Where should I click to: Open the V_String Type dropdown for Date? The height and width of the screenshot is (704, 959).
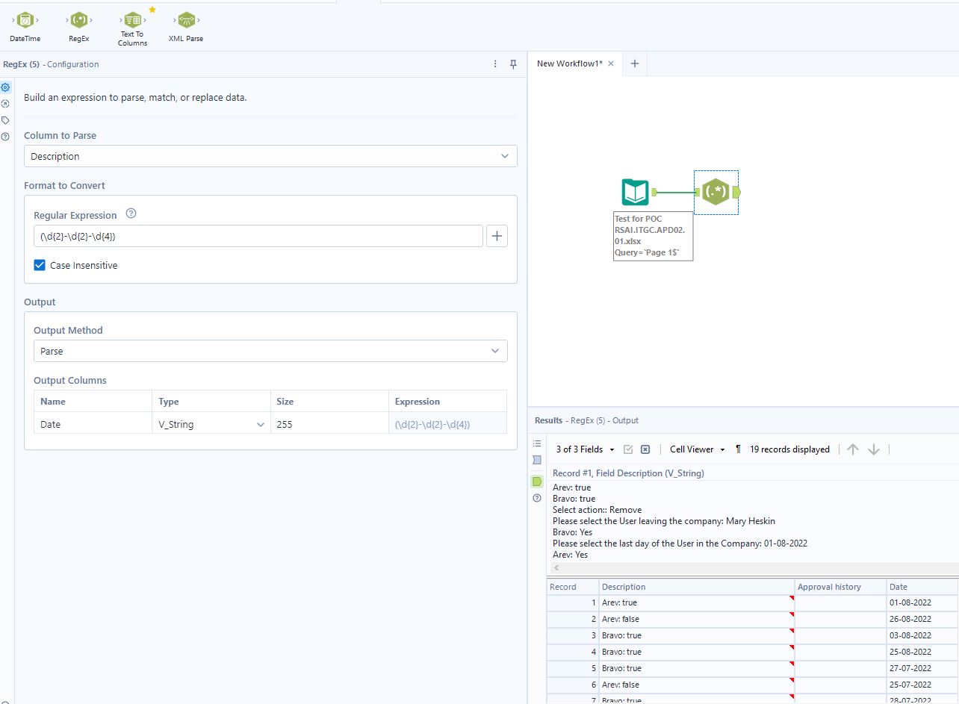point(212,424)
